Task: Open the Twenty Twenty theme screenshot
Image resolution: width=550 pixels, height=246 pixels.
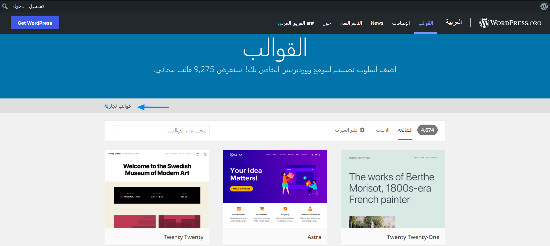Action: (157, 189)
